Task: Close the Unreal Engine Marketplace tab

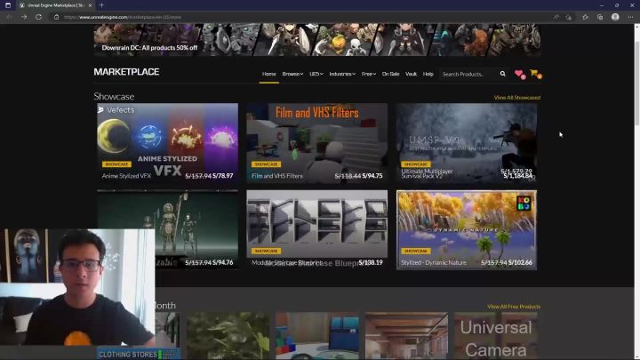Action: coord(90,5)
